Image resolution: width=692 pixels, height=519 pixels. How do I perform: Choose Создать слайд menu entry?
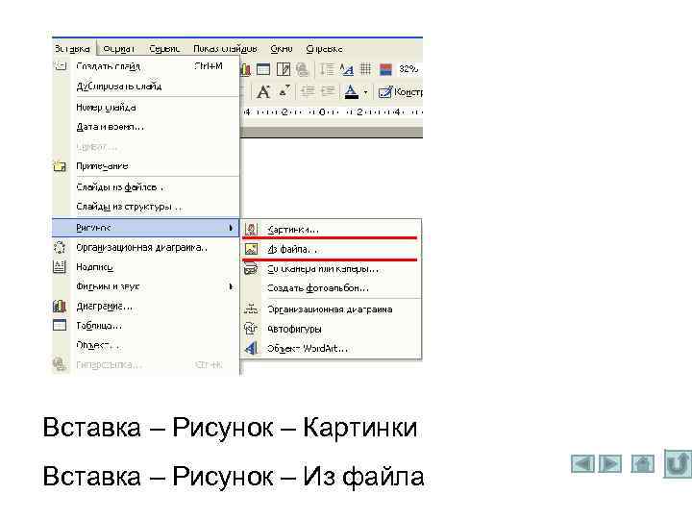[x=146, y=66]
